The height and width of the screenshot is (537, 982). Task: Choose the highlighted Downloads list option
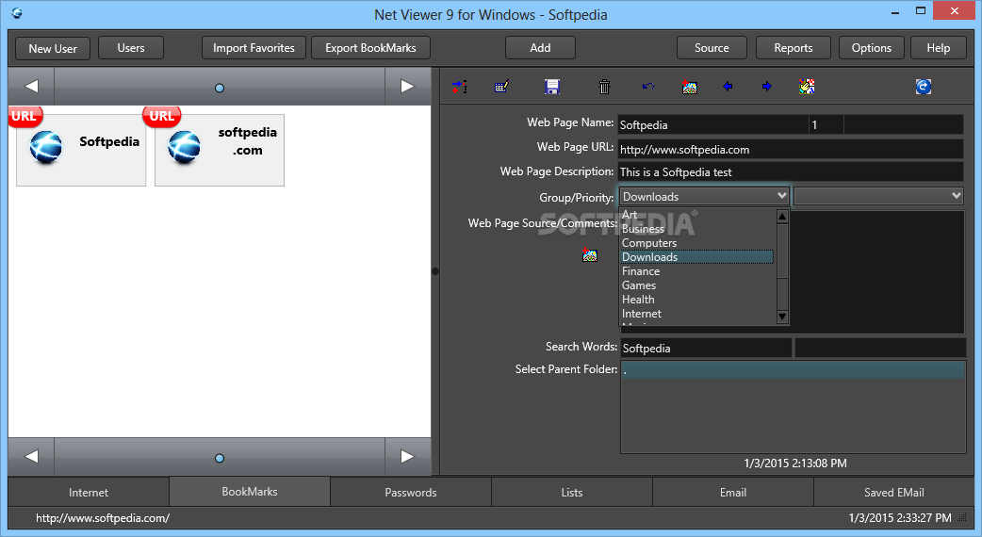(x=697, y=257)
